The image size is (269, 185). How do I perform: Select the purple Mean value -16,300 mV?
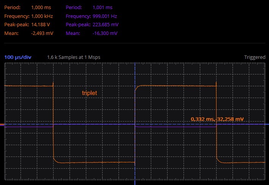tap(105, 33)
